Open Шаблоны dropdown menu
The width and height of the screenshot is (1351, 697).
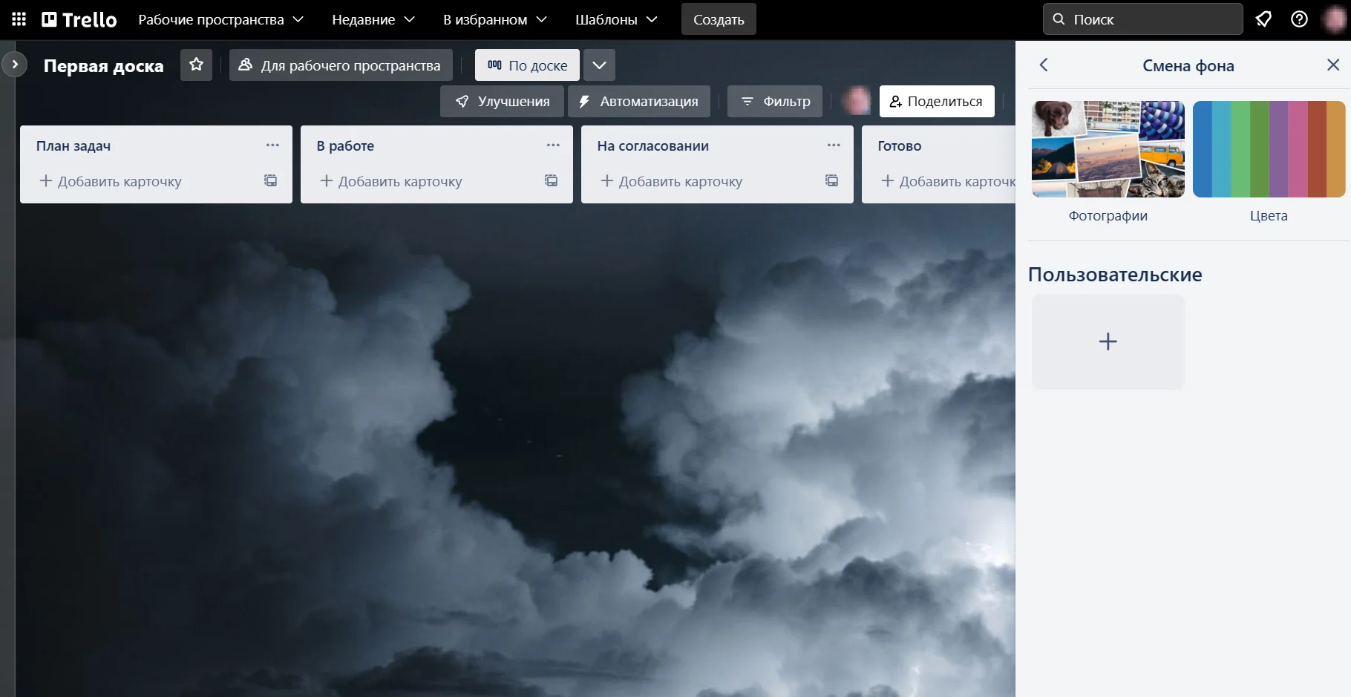tap(616, 19)
